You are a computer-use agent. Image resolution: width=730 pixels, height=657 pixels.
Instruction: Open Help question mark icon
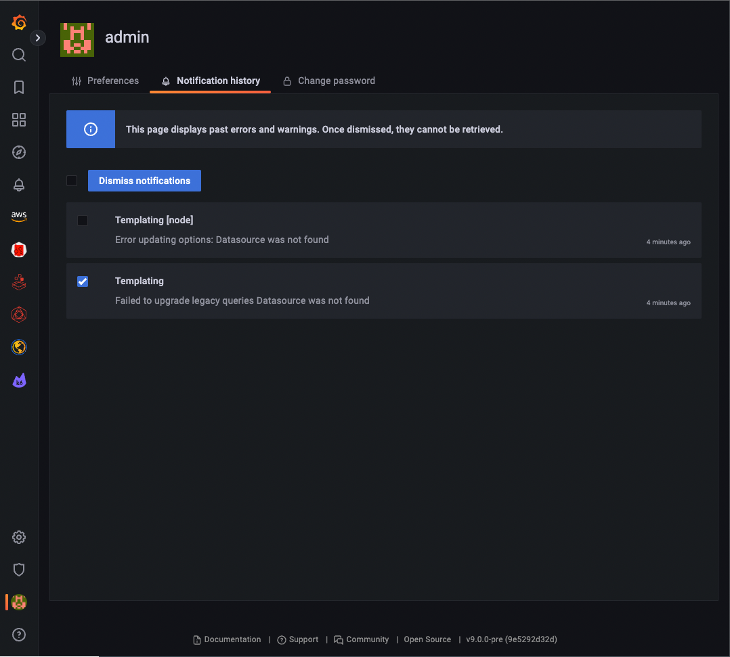(19, 635)
